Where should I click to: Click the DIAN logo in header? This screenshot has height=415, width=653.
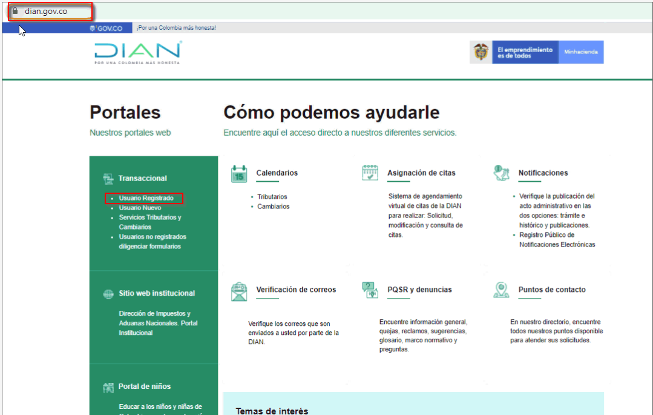137,53
